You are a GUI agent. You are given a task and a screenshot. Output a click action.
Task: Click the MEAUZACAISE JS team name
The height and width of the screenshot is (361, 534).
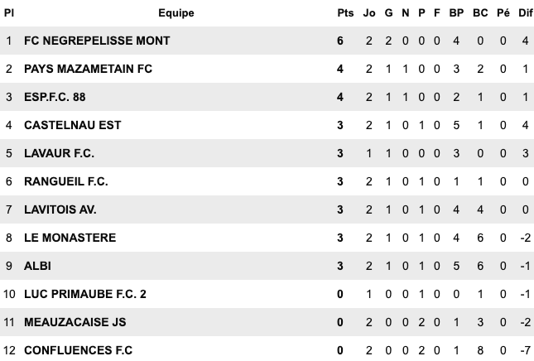pos(75,322)
